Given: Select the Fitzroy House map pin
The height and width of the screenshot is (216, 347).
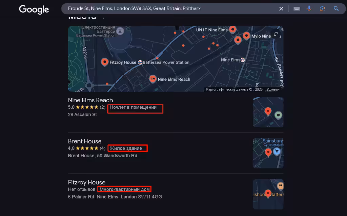Looking at the screenshot, I should click(x=104, y=62).
